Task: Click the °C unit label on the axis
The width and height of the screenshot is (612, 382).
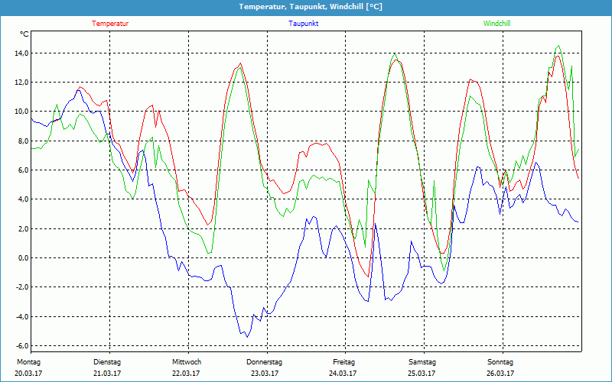Action: point(24,34)
